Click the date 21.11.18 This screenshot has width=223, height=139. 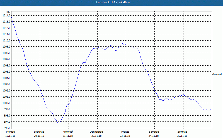68,136
